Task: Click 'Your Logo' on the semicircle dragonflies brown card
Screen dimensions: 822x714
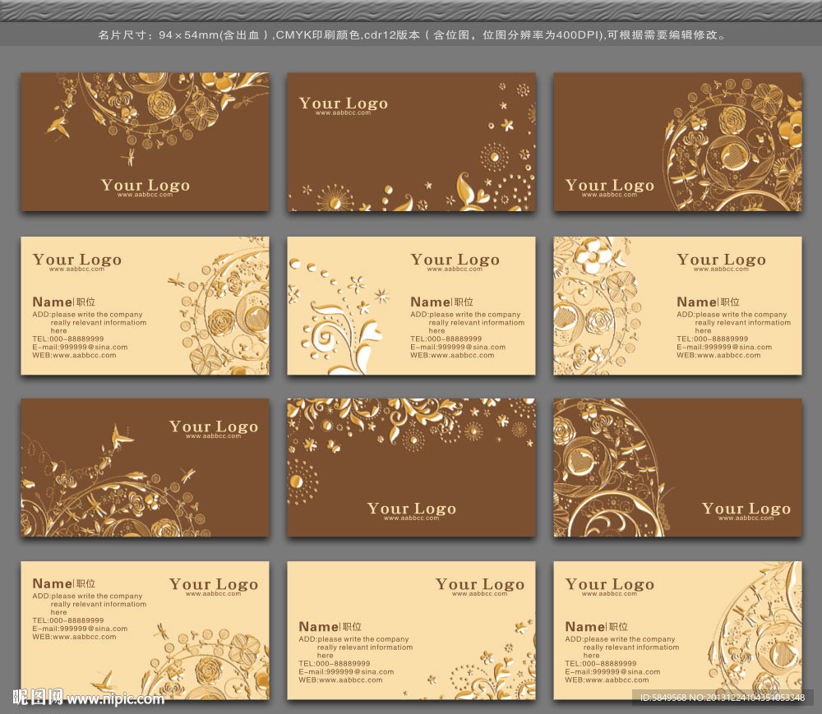Action: pos(746,508)
